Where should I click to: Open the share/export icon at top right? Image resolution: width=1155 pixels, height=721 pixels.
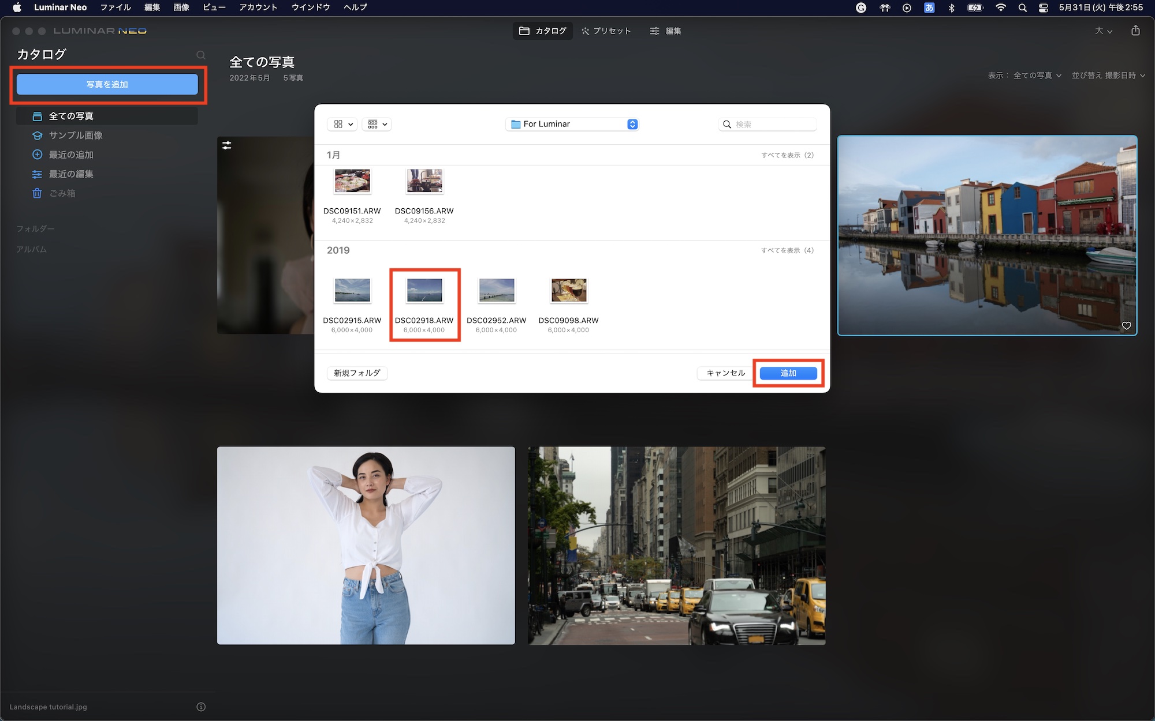[x=1135, y=31]
